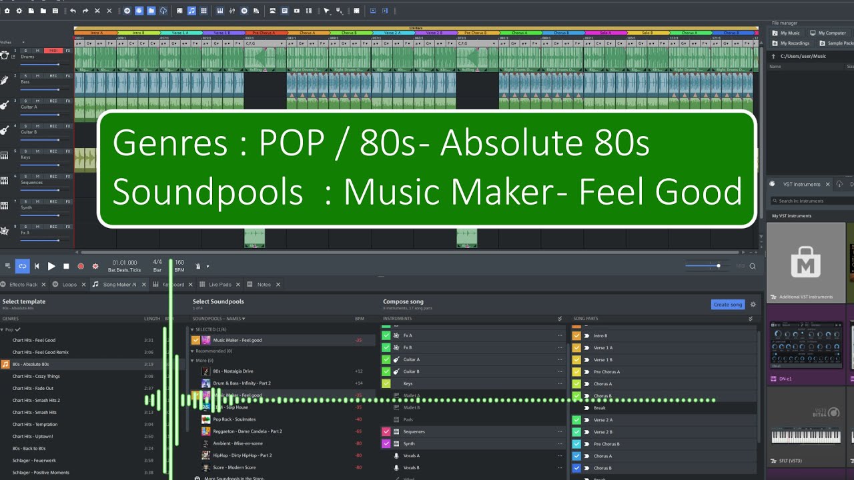Select the VST instruments tab

pos(801,184)
